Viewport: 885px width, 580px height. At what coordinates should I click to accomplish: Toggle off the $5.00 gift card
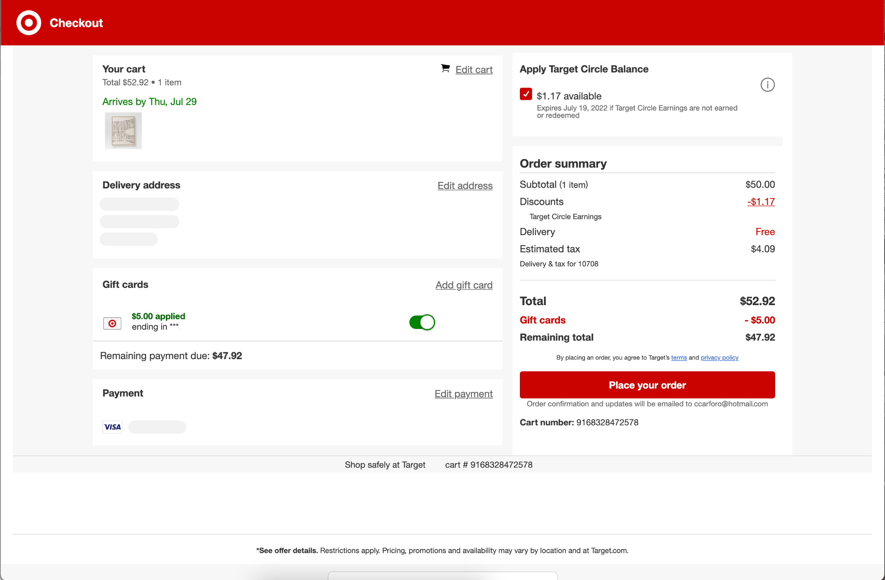422,322
